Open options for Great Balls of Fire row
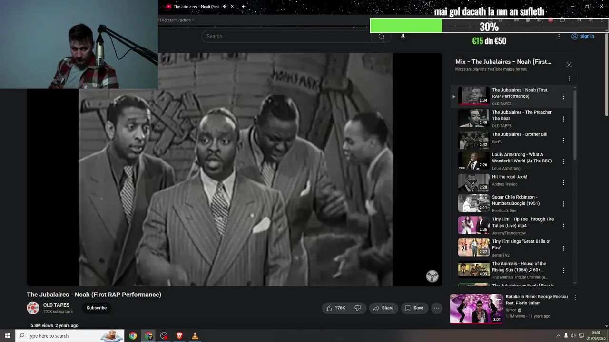The width and height of the screenshot is (609, 342). coord(564,248)
